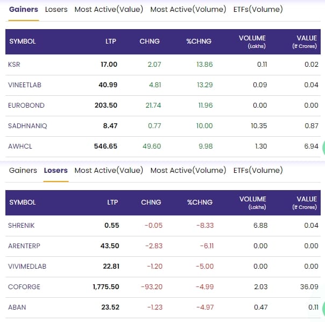This screenshot has width=325, height=322.
Task: Select the ARENTERP symbol
Action: (x=24, y=246)
